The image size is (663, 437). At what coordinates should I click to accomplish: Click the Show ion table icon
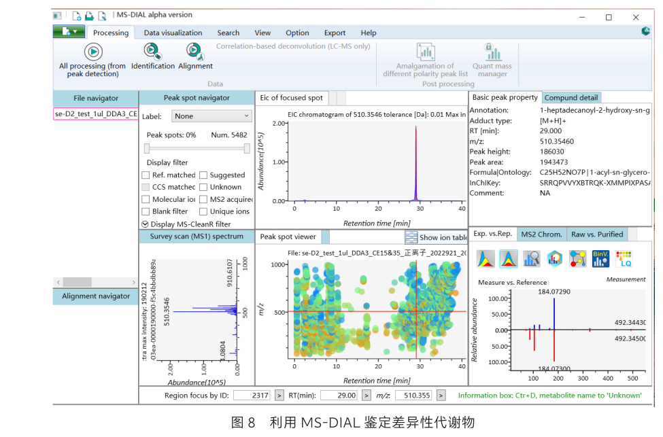pos(411,237)
